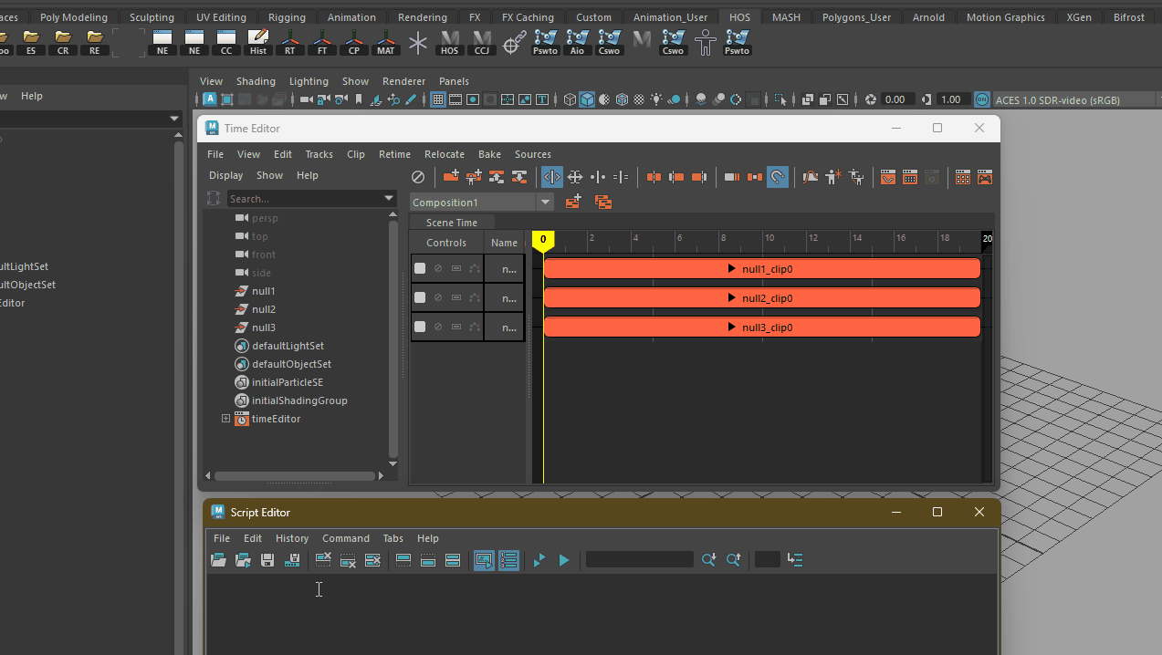Click the save script icon in Script Editor
Viewport: 1162px width, 655px height.
(267, 560)
